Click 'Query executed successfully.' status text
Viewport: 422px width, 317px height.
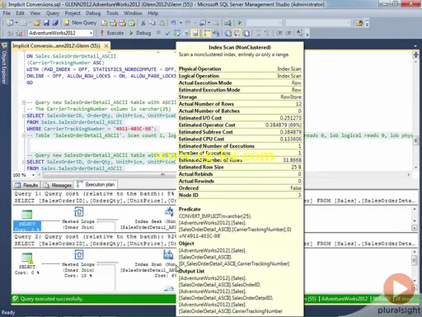51,299
